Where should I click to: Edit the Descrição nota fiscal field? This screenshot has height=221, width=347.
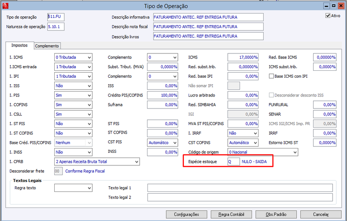pos(208,26)
